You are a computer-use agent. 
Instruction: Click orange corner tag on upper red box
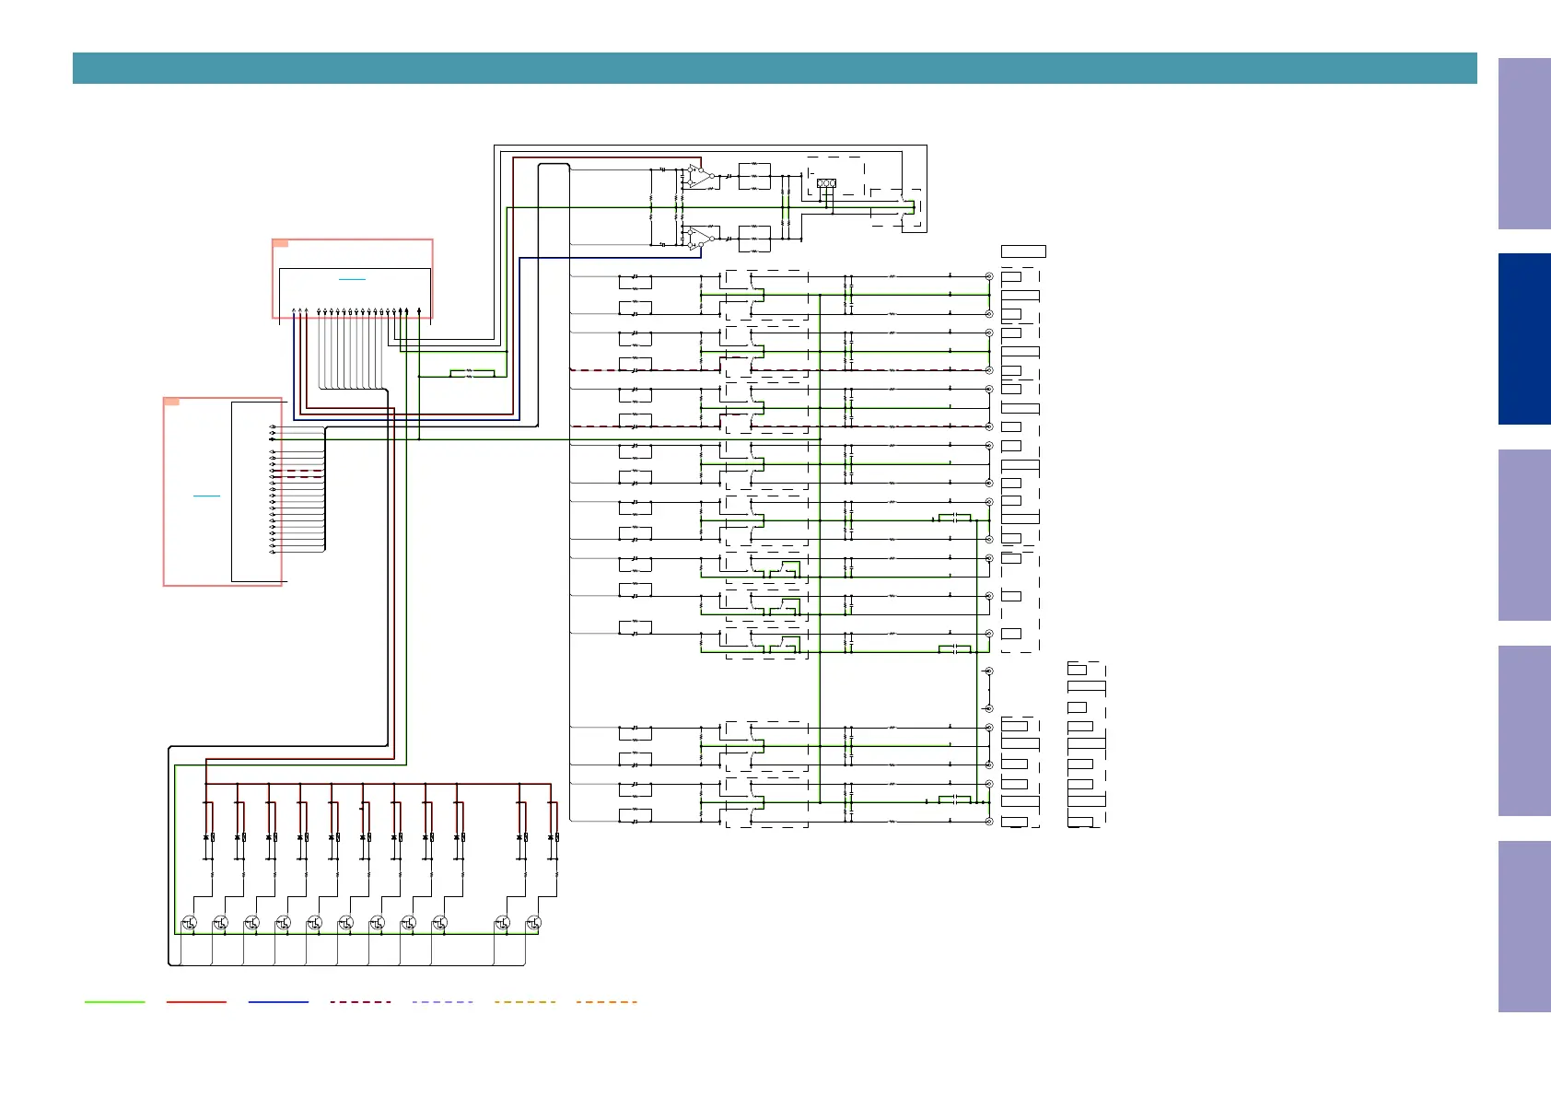pyautogui.click(x=281, y=243)
